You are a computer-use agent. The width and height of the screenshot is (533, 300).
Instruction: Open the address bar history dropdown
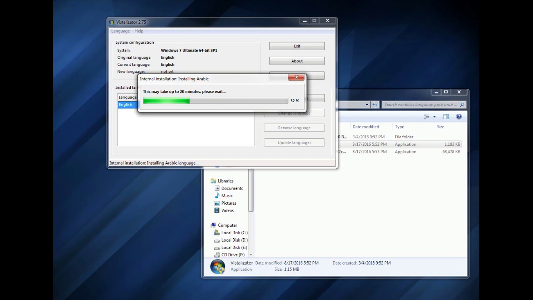(367, 105)
